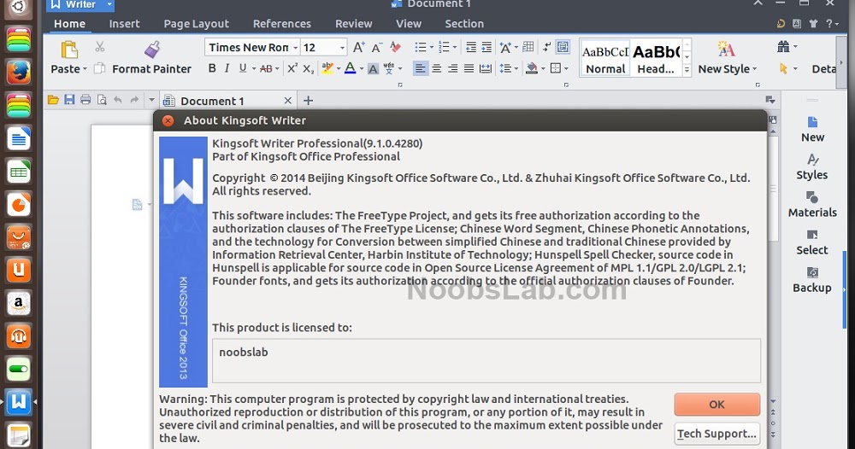Switch to the Insert tab
This screenshot has height=449, width=855.
(x=124, y=24)
